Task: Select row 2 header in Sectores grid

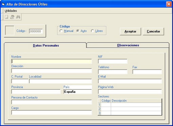Action: [99, 109]
